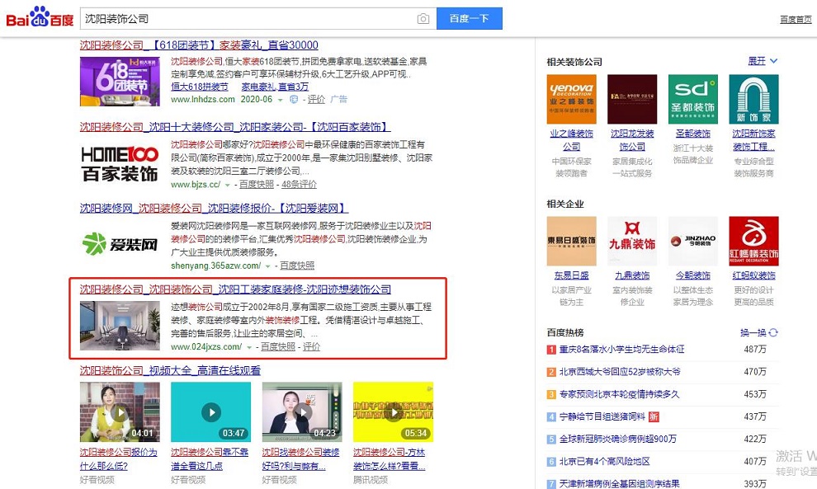Click the JINZHAO 今朝装饰 logo
Screen dimensions: 817x489
pyautogui.click(x=693, y=241)
